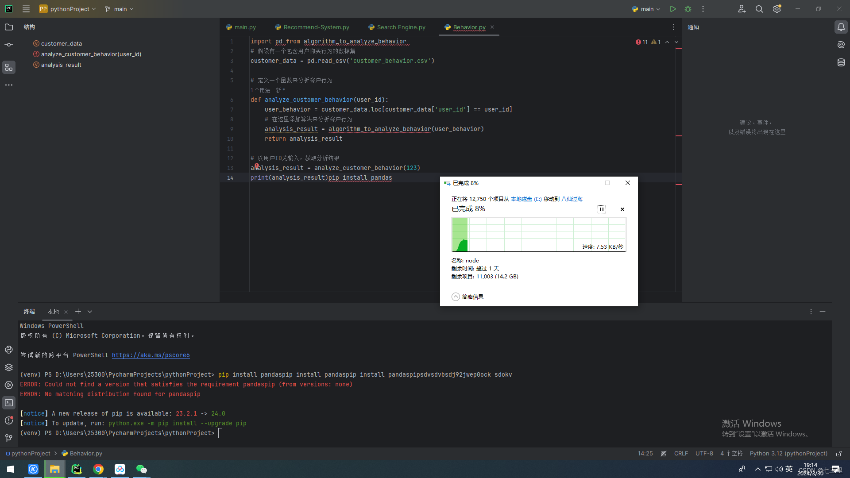
Task: Click the Debug bug icon
Action: pyautogui.click(x=688, y=9)
